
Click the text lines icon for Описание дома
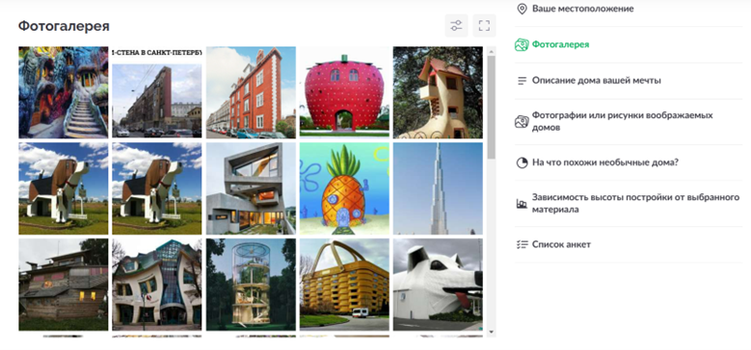[x=523, y=81]
